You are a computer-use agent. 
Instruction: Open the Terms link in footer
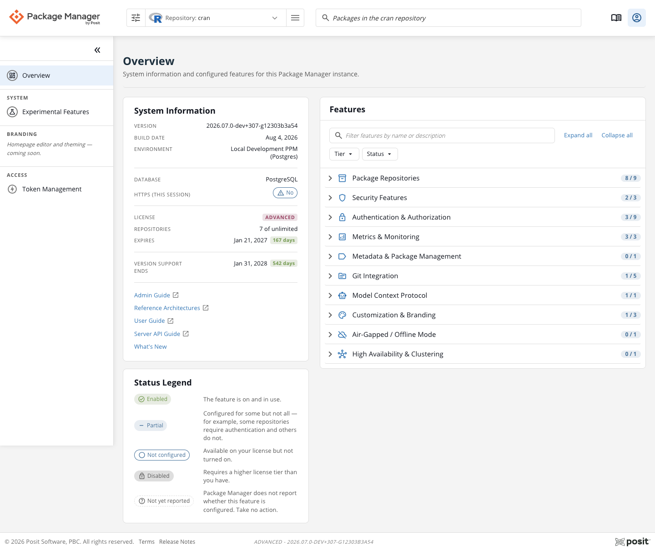(146, 542)
